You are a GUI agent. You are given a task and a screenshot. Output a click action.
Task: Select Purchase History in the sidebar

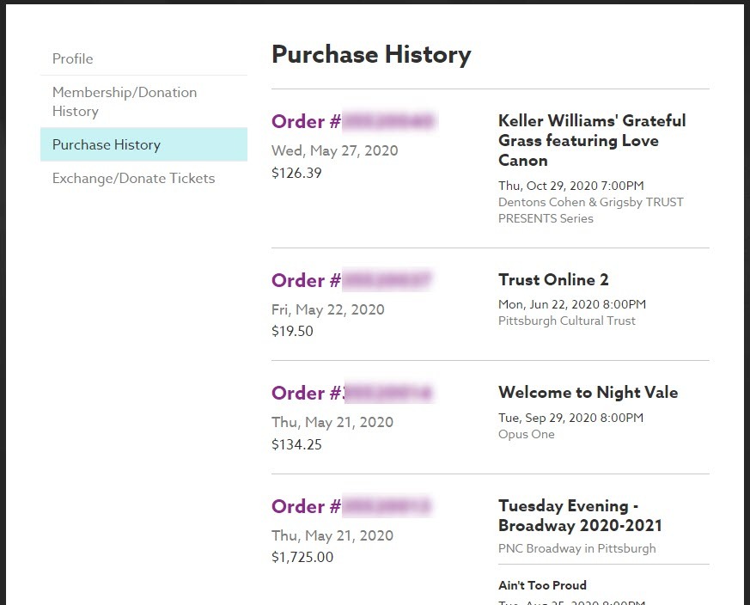tap(107, 144)
